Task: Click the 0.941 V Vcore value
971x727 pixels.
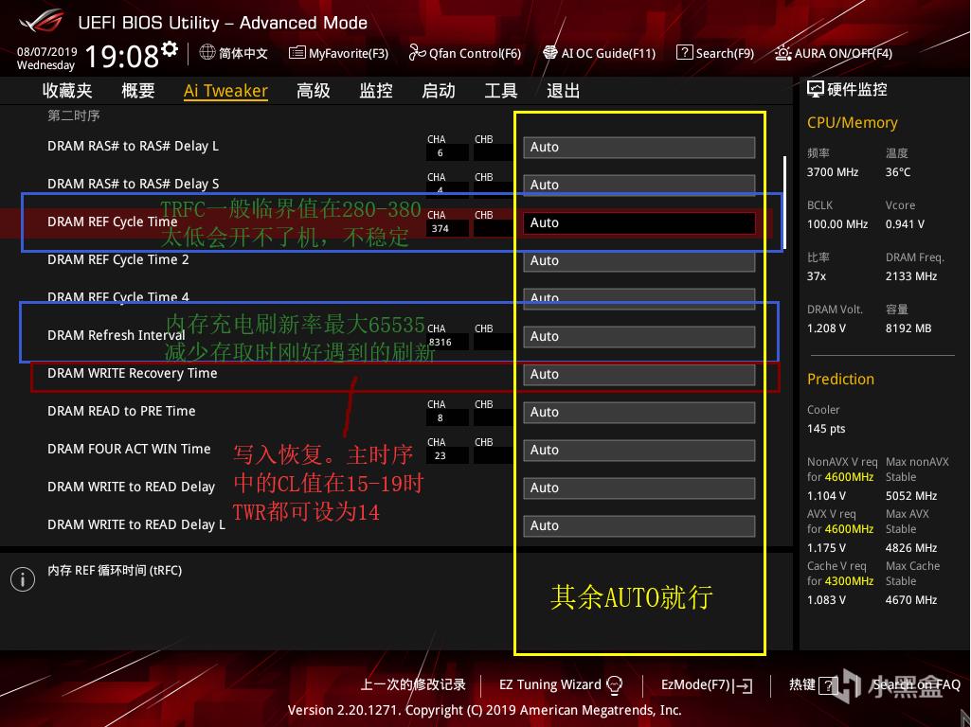Action: click(905, 224)
